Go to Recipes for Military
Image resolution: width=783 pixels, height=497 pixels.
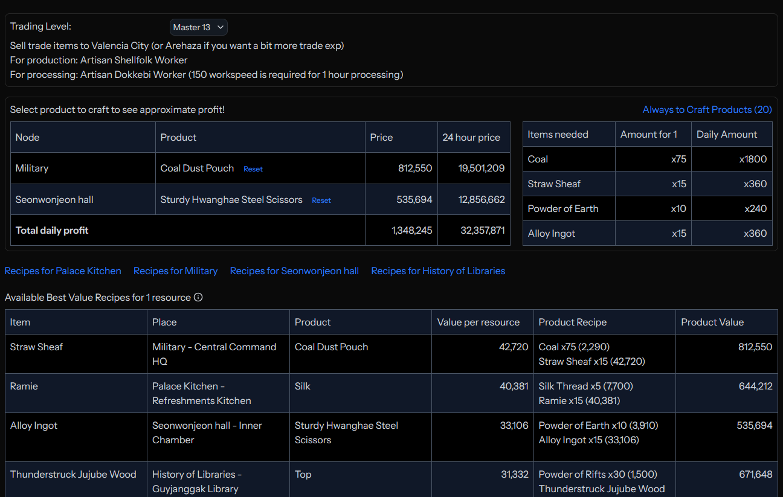pos(175,271)
